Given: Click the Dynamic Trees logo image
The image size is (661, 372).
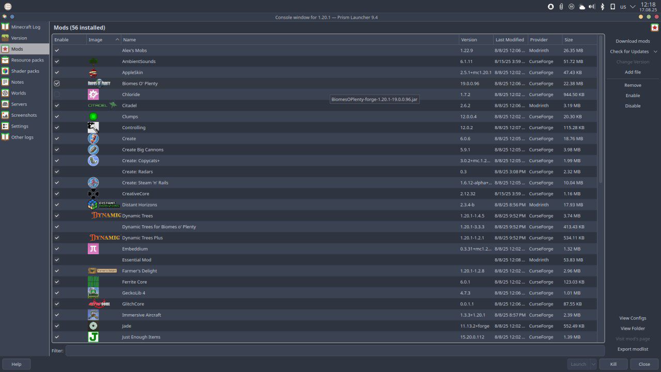Looking at the screenshot, I should 106,215.
